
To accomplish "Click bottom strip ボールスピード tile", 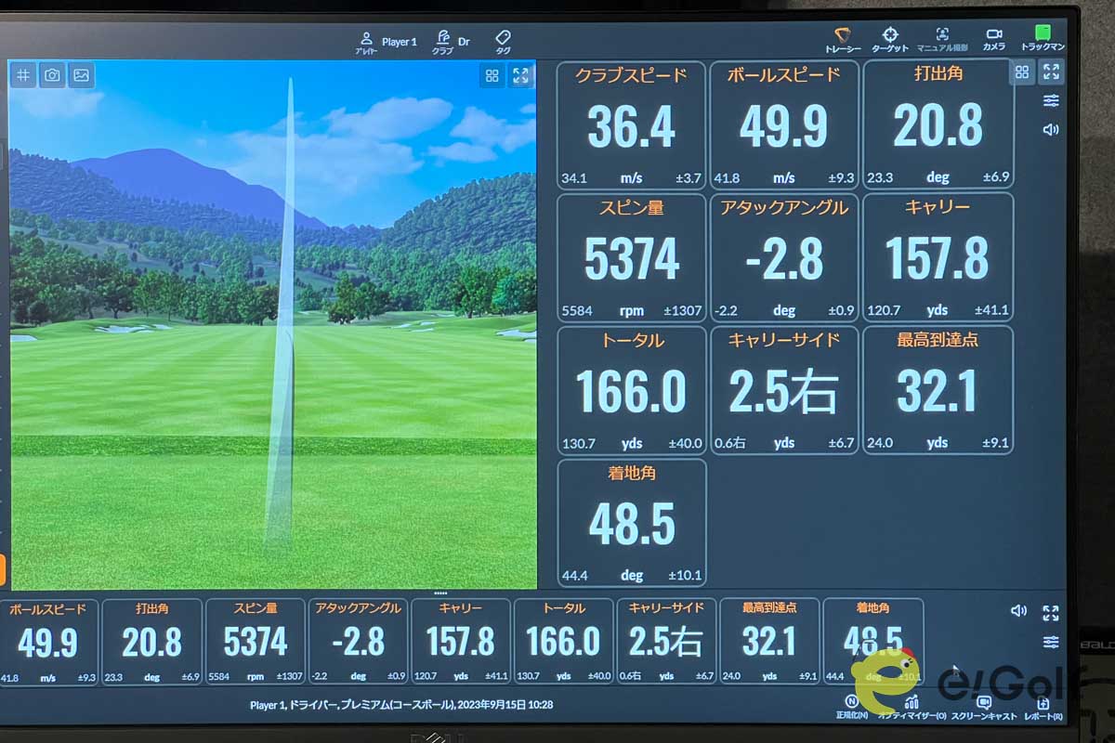I will tap(48, 642).
